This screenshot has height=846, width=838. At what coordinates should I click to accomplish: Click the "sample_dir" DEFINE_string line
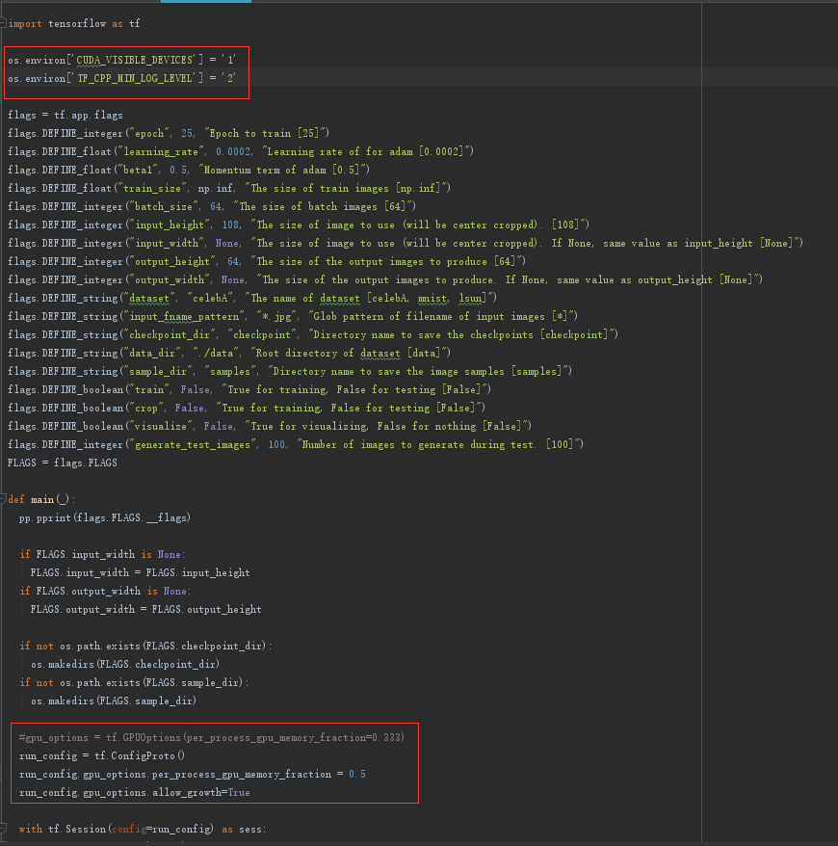tap(290, 372)
